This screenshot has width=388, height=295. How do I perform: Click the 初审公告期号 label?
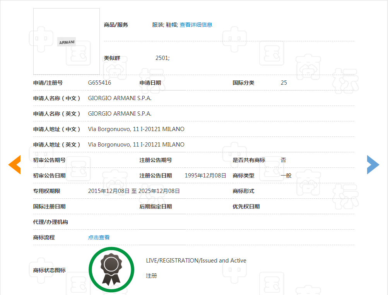[49, 160]
